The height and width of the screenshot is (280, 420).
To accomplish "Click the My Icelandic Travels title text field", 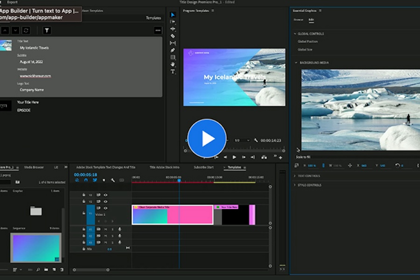I will click(34, 48).
